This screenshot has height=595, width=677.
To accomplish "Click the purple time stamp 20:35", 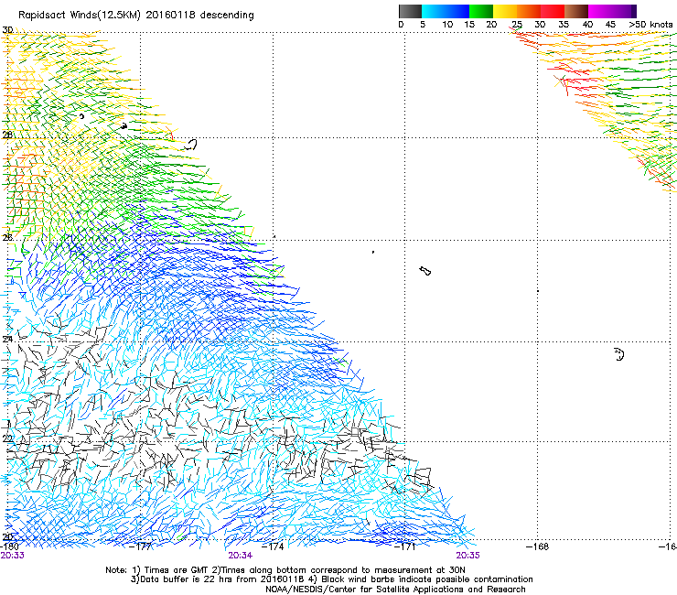I will pos(468,556).
